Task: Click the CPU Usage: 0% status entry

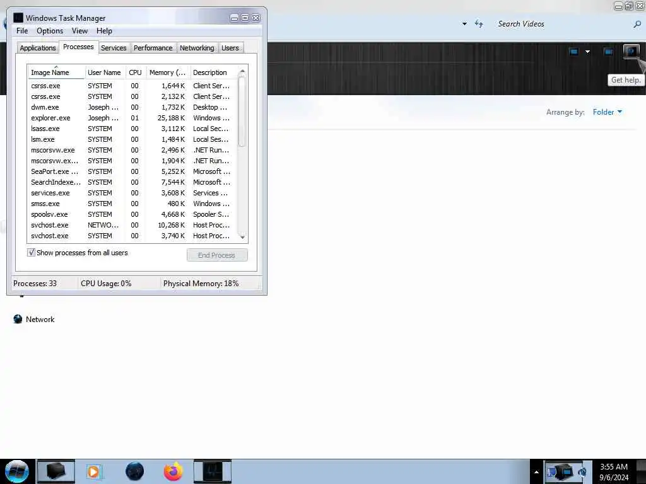Action: 106,284
